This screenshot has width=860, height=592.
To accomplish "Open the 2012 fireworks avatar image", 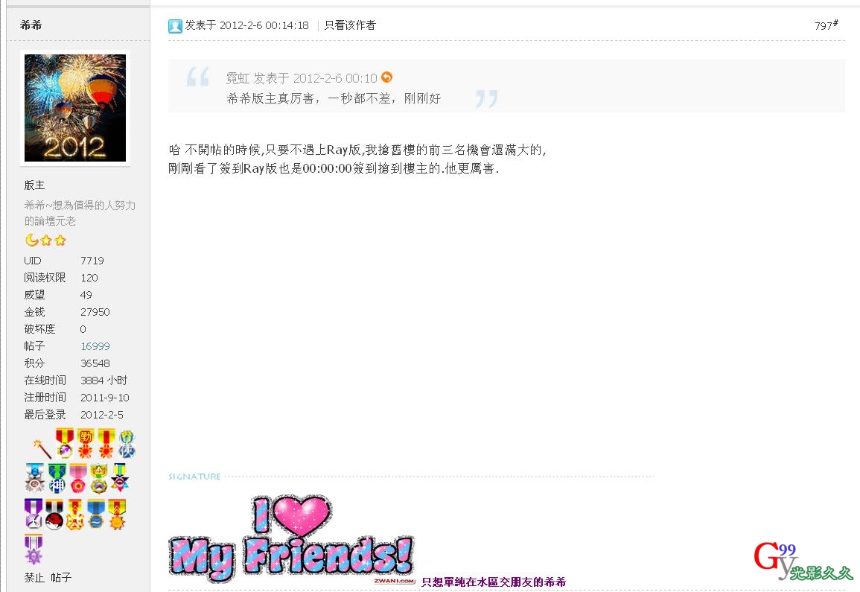I will coord(75,107).
